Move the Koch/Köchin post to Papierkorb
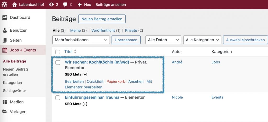Screen dimensions: 268x122 [x=116, y=82]
